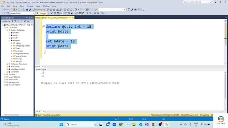Select the XEvent Profiler node
Image resolution: width=228 pixels, height=128 pixels.
pyautogui.click(x=14, y=85)
